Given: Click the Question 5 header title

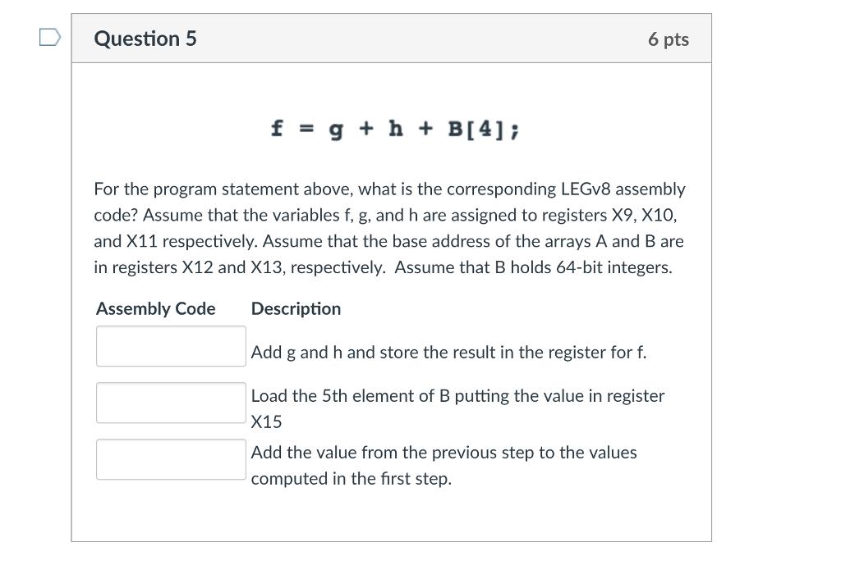Looking at the screenshot, I should click(x=145, y=38).
